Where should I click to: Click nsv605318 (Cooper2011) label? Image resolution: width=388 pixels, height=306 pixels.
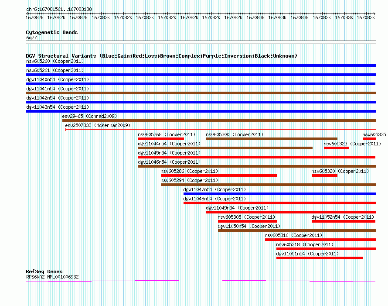305,244
